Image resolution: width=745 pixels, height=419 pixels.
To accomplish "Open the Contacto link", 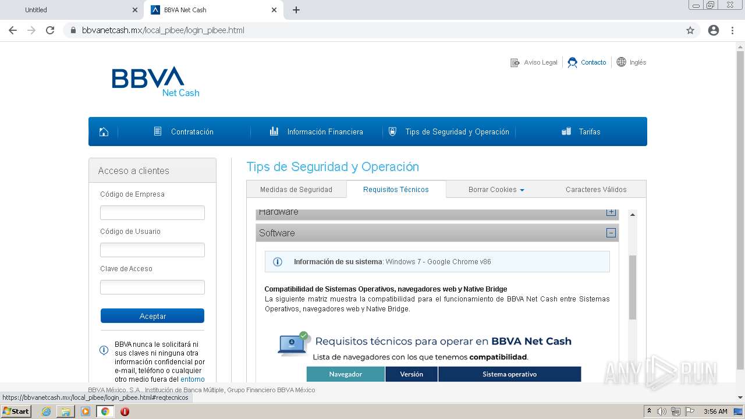I will point(593,62).
